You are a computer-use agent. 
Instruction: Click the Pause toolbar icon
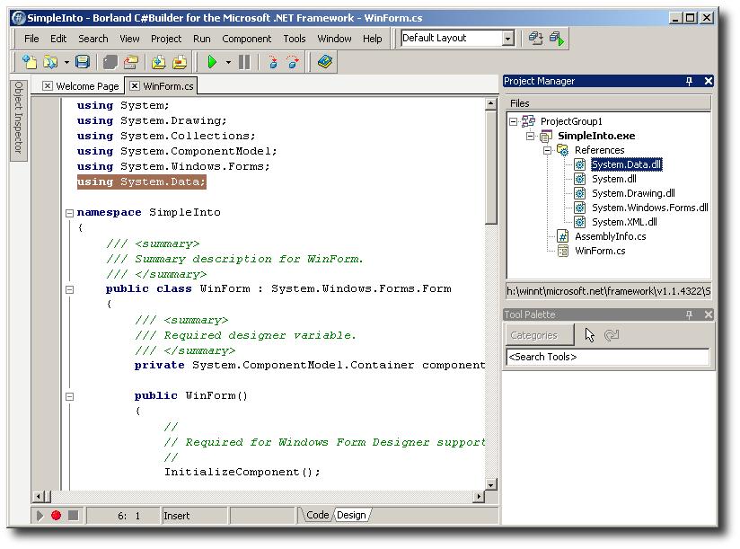[x=244, y=62]
